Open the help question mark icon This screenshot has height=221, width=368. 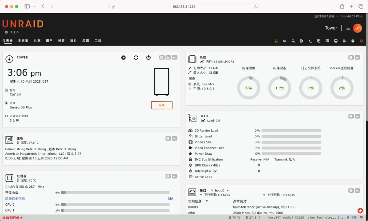pyautogui.click(x=353, y=41)
